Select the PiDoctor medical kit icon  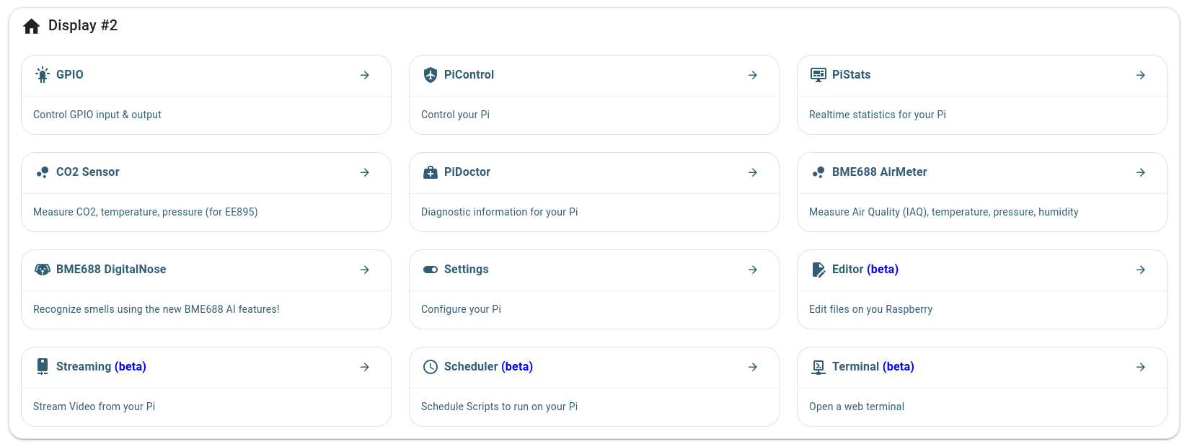[430, 172]
